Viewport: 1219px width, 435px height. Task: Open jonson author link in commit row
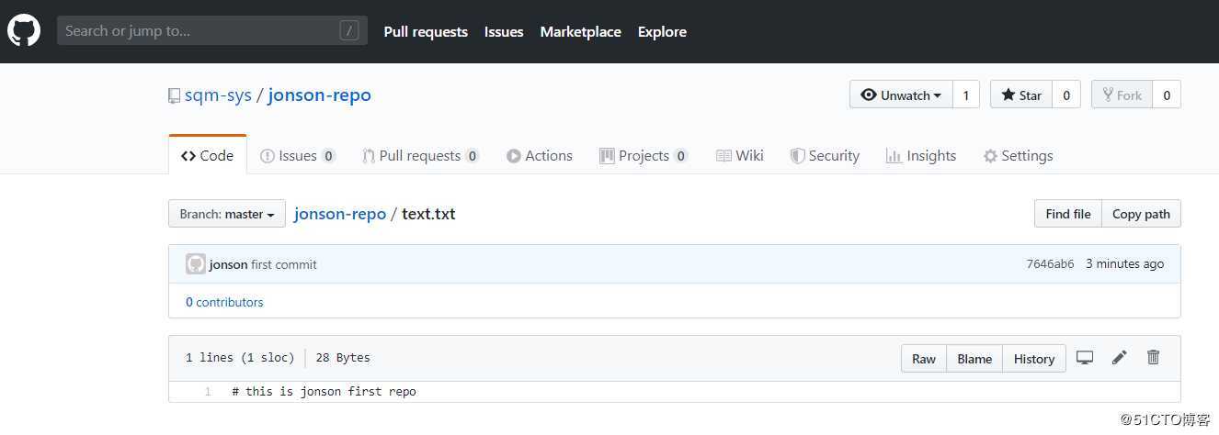(x=228, y=264)
